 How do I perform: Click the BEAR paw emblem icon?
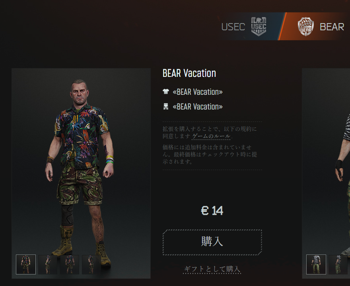305,26
